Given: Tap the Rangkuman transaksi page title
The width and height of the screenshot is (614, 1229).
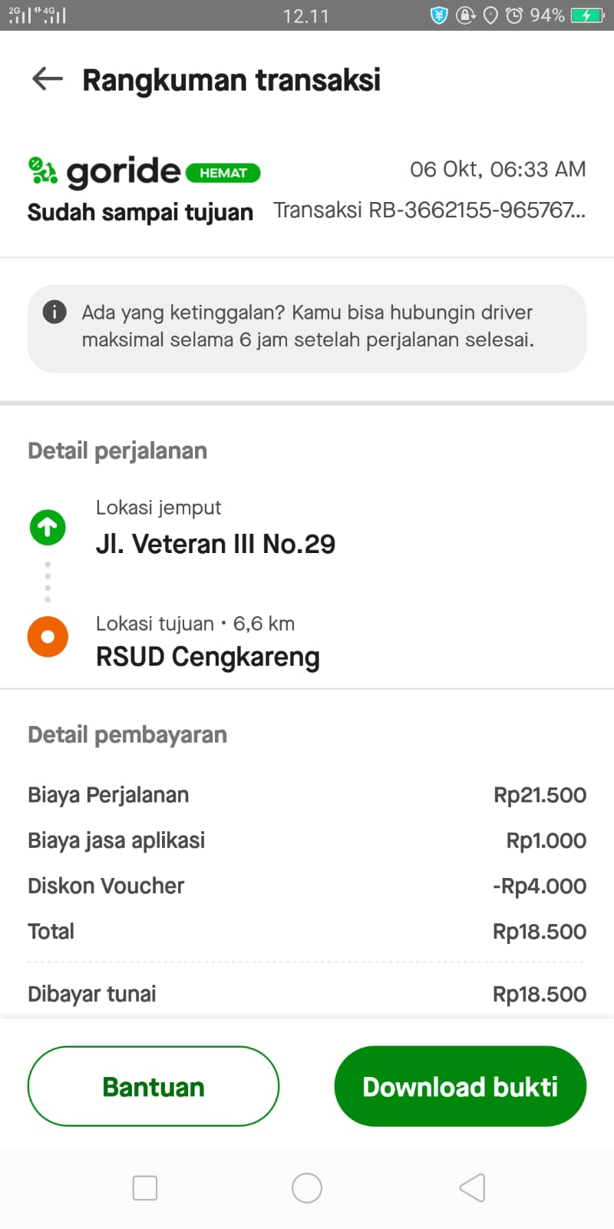Looking at the screenshot, I should pos(231,80).
